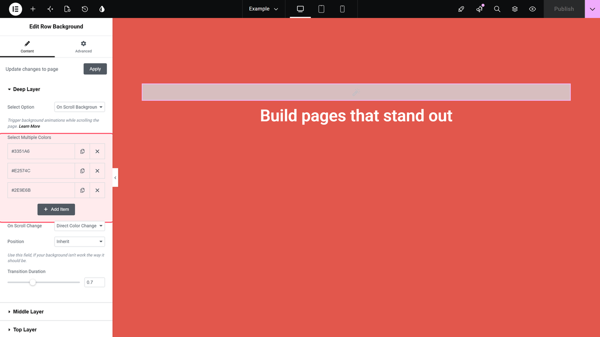Image resolution: width=600 pixels, height=337 pixels.
Task: Expand the #3351A6 color item
Action: (x=41, y=151)
